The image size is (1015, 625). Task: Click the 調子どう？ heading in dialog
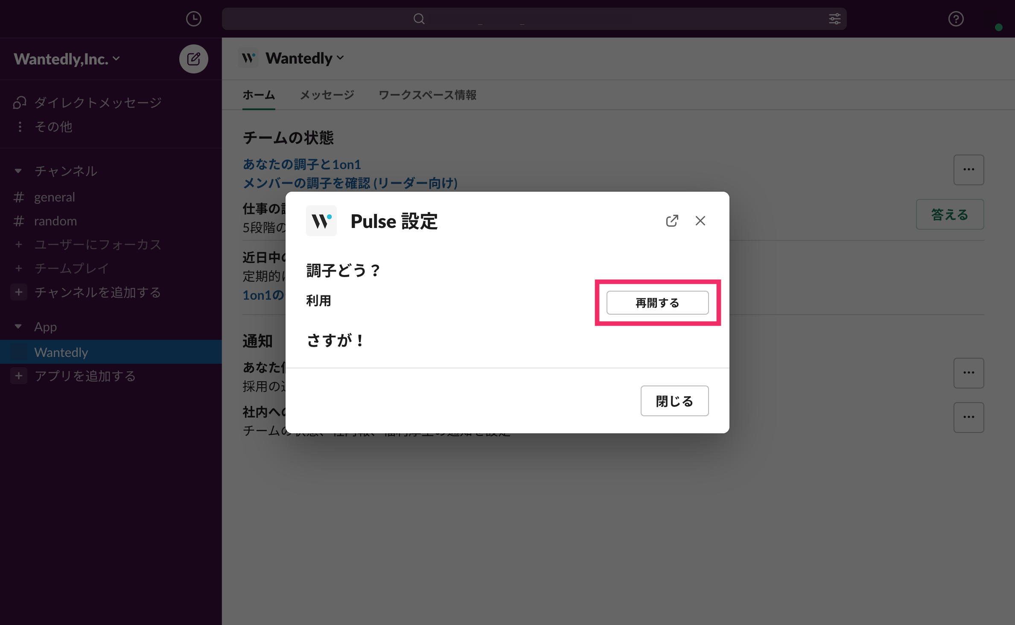[343, 270]
